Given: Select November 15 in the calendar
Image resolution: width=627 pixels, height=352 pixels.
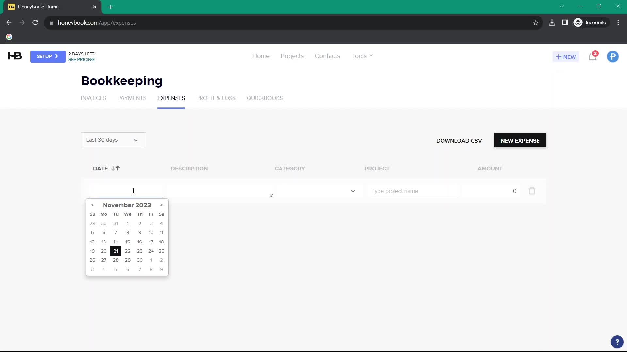Looking at the screenshot, I should coord(128,242).
